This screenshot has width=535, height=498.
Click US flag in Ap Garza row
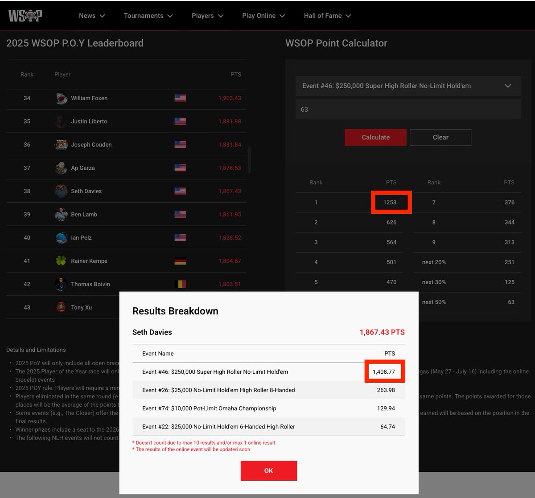pos(180,168)
